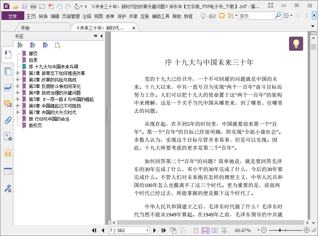This screenshot has width=318, height=236.
Task: Print the document using printer icon
Action: [33, 7]
